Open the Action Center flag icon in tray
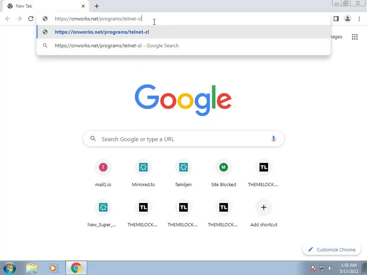367x275 pixels. pos(314,268)
